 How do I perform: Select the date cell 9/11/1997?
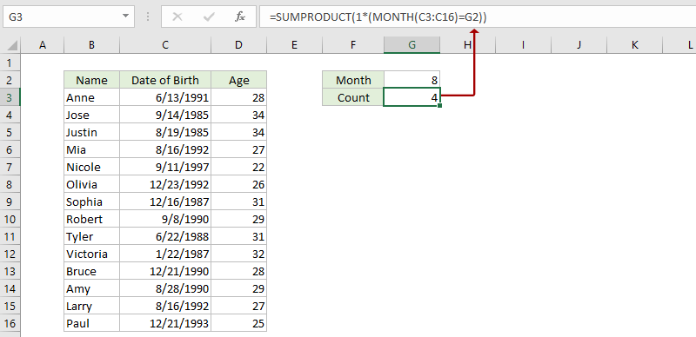165,167
